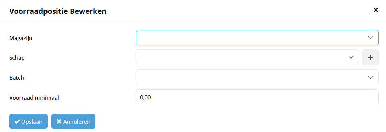
Task: Click the Voorraad minimaal label
Action: coord(34,97)
